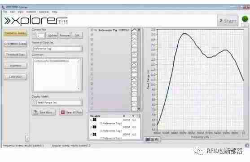
Task: Click the Reference Tag line style swatch
Action: [x=134, y=30]
